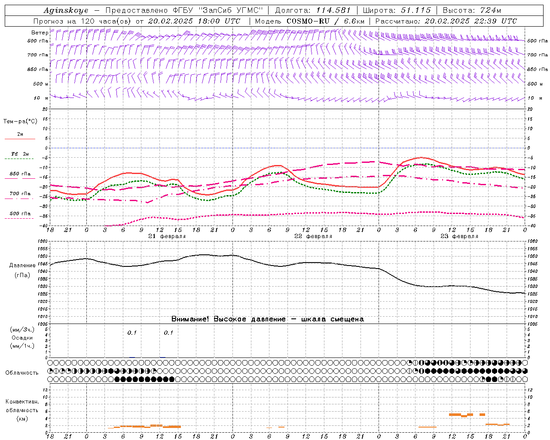The height and width of the screenshot is (440, 550).
Task: Click the solid red 2m temperature curve
Action: point(287,176)
